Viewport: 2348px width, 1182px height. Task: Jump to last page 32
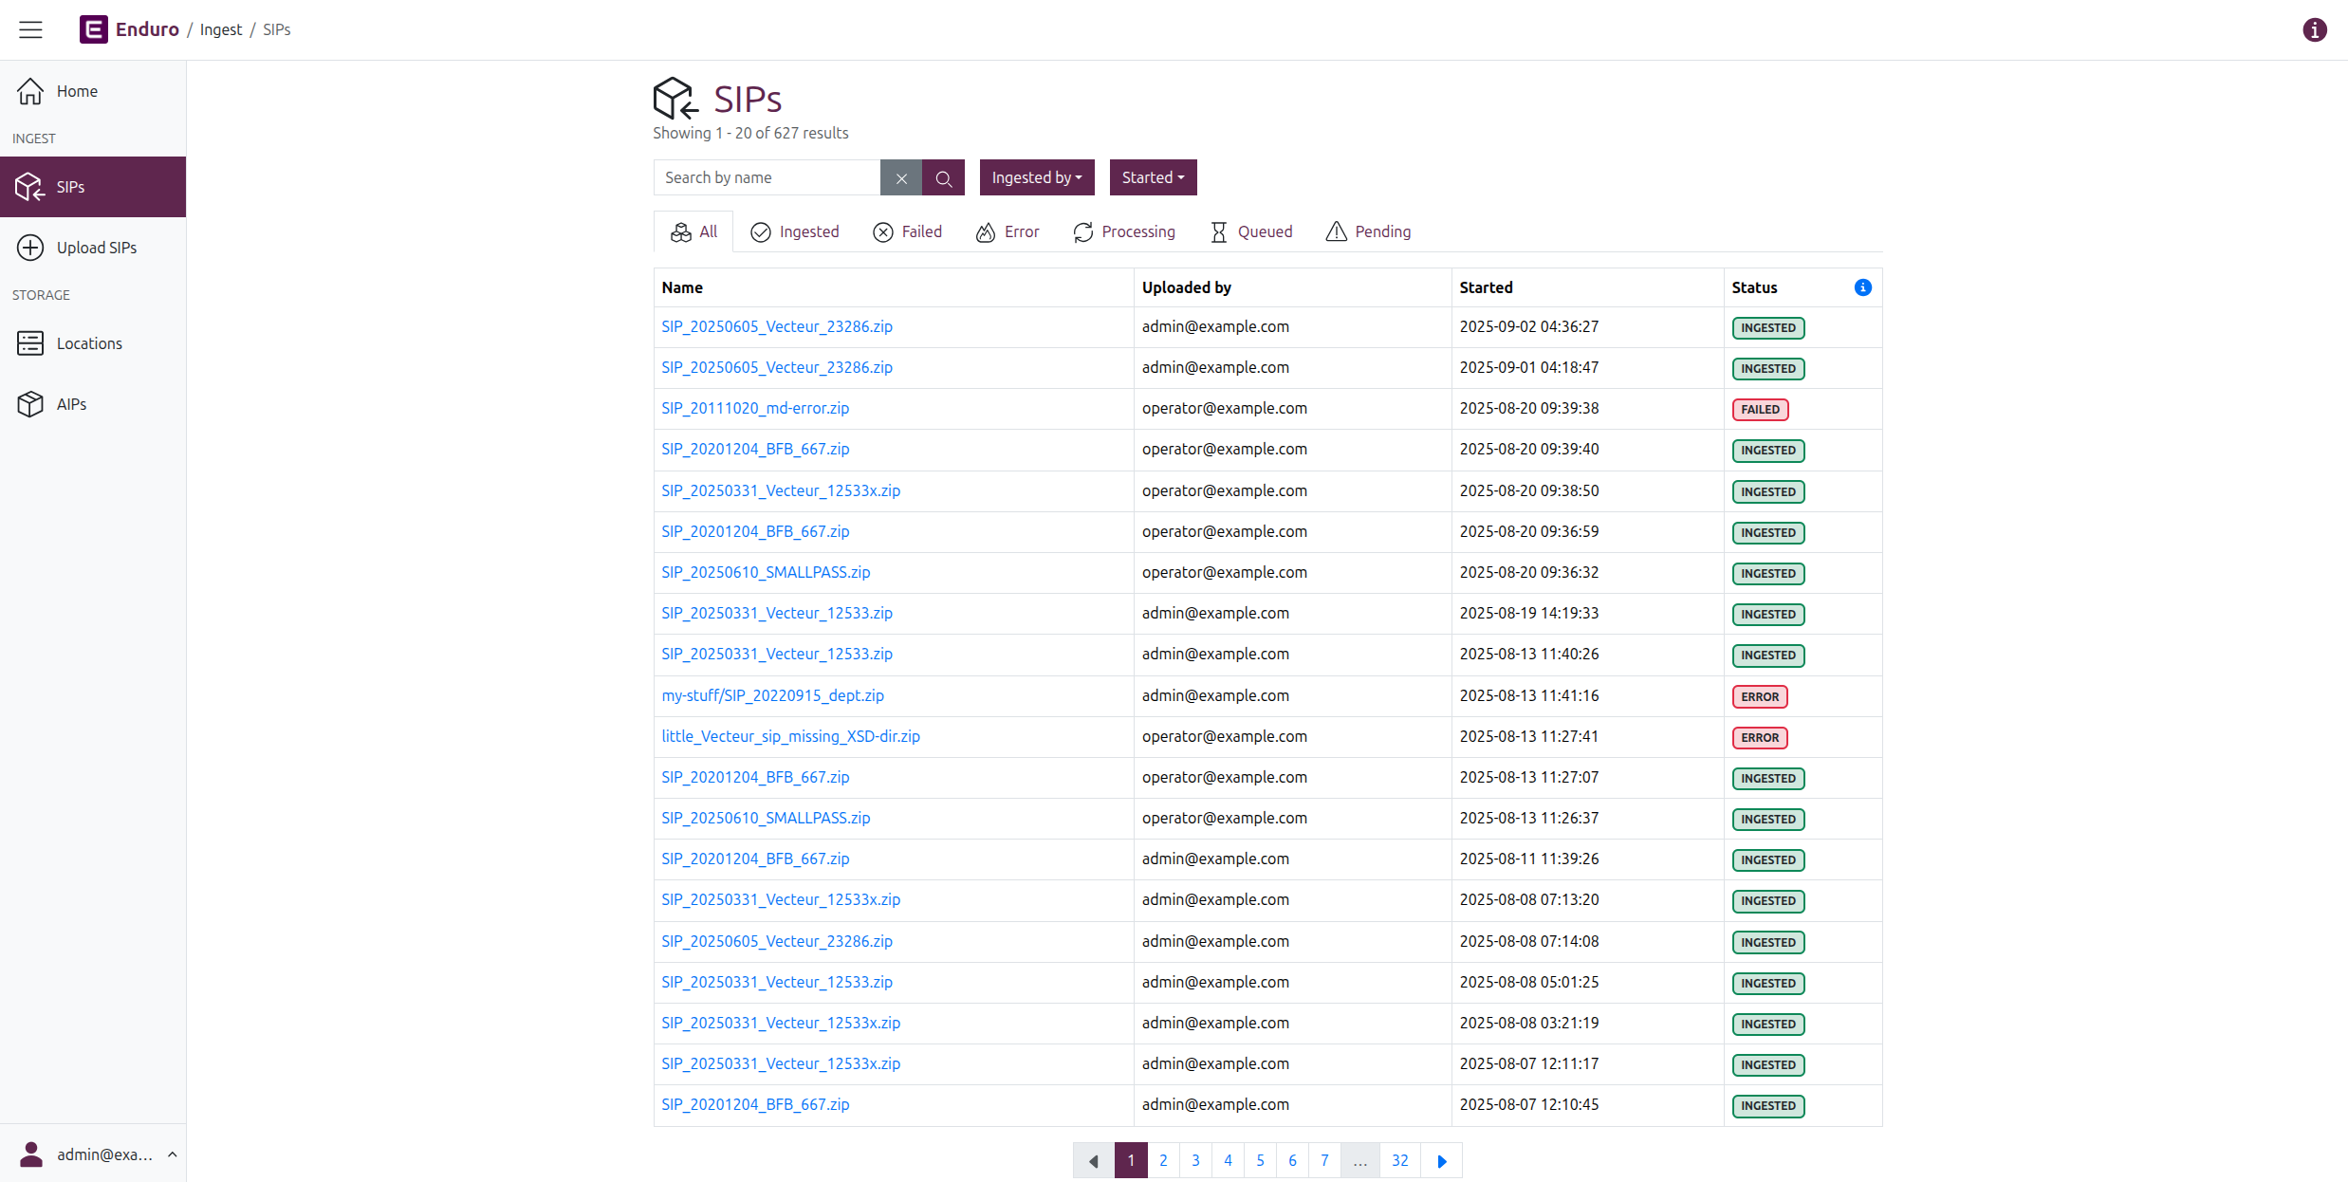[x=1399, y=1160]
